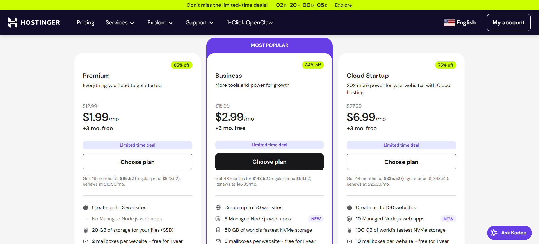Select the Cloud Startup Choose plan button
Screen dimensions: 539x244
tap(401, 162)
